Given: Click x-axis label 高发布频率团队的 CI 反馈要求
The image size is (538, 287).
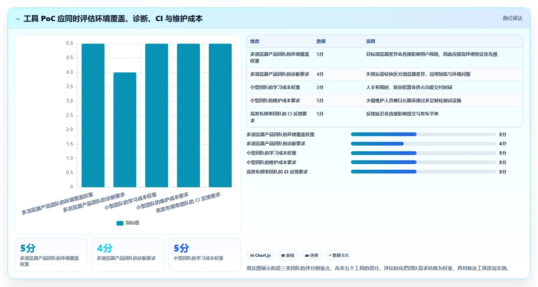Looking at the screenshot, I should click(188, 203).
